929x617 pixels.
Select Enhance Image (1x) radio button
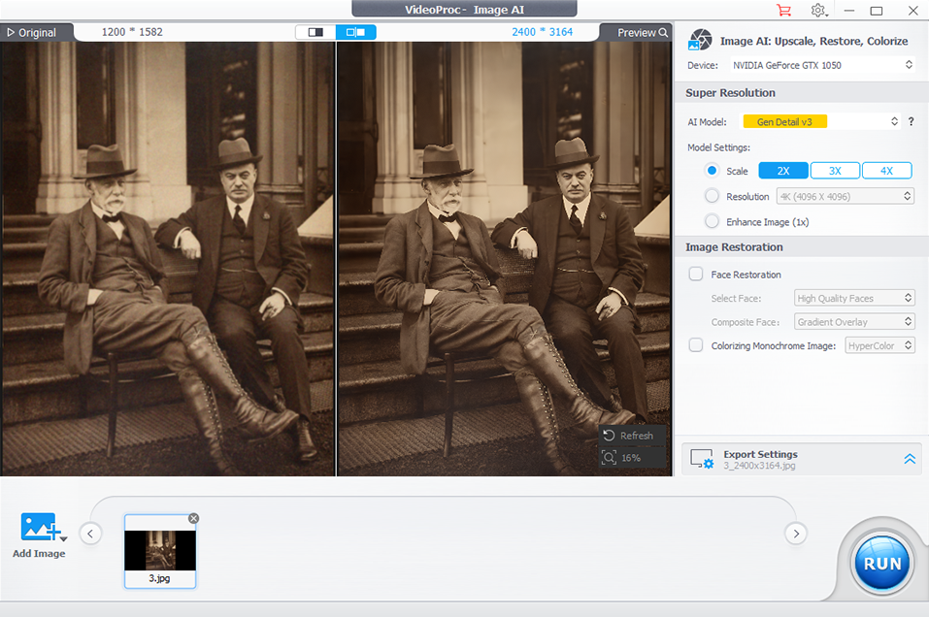pos(713,221)
